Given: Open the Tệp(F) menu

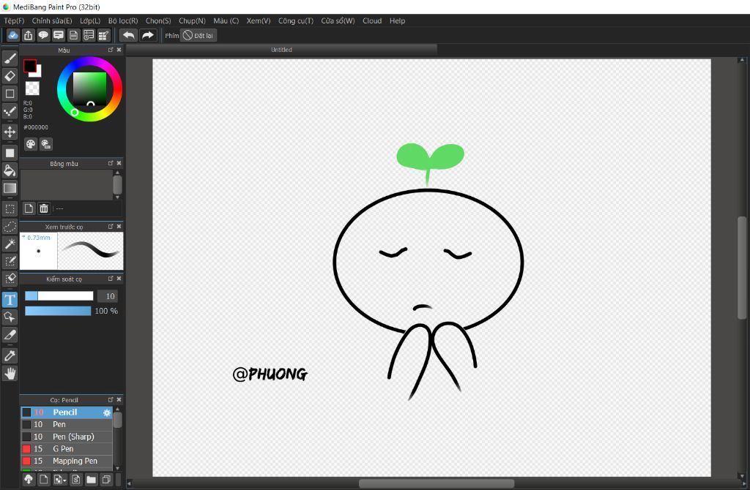Looking at the screenshot, I should coord(14,21).
